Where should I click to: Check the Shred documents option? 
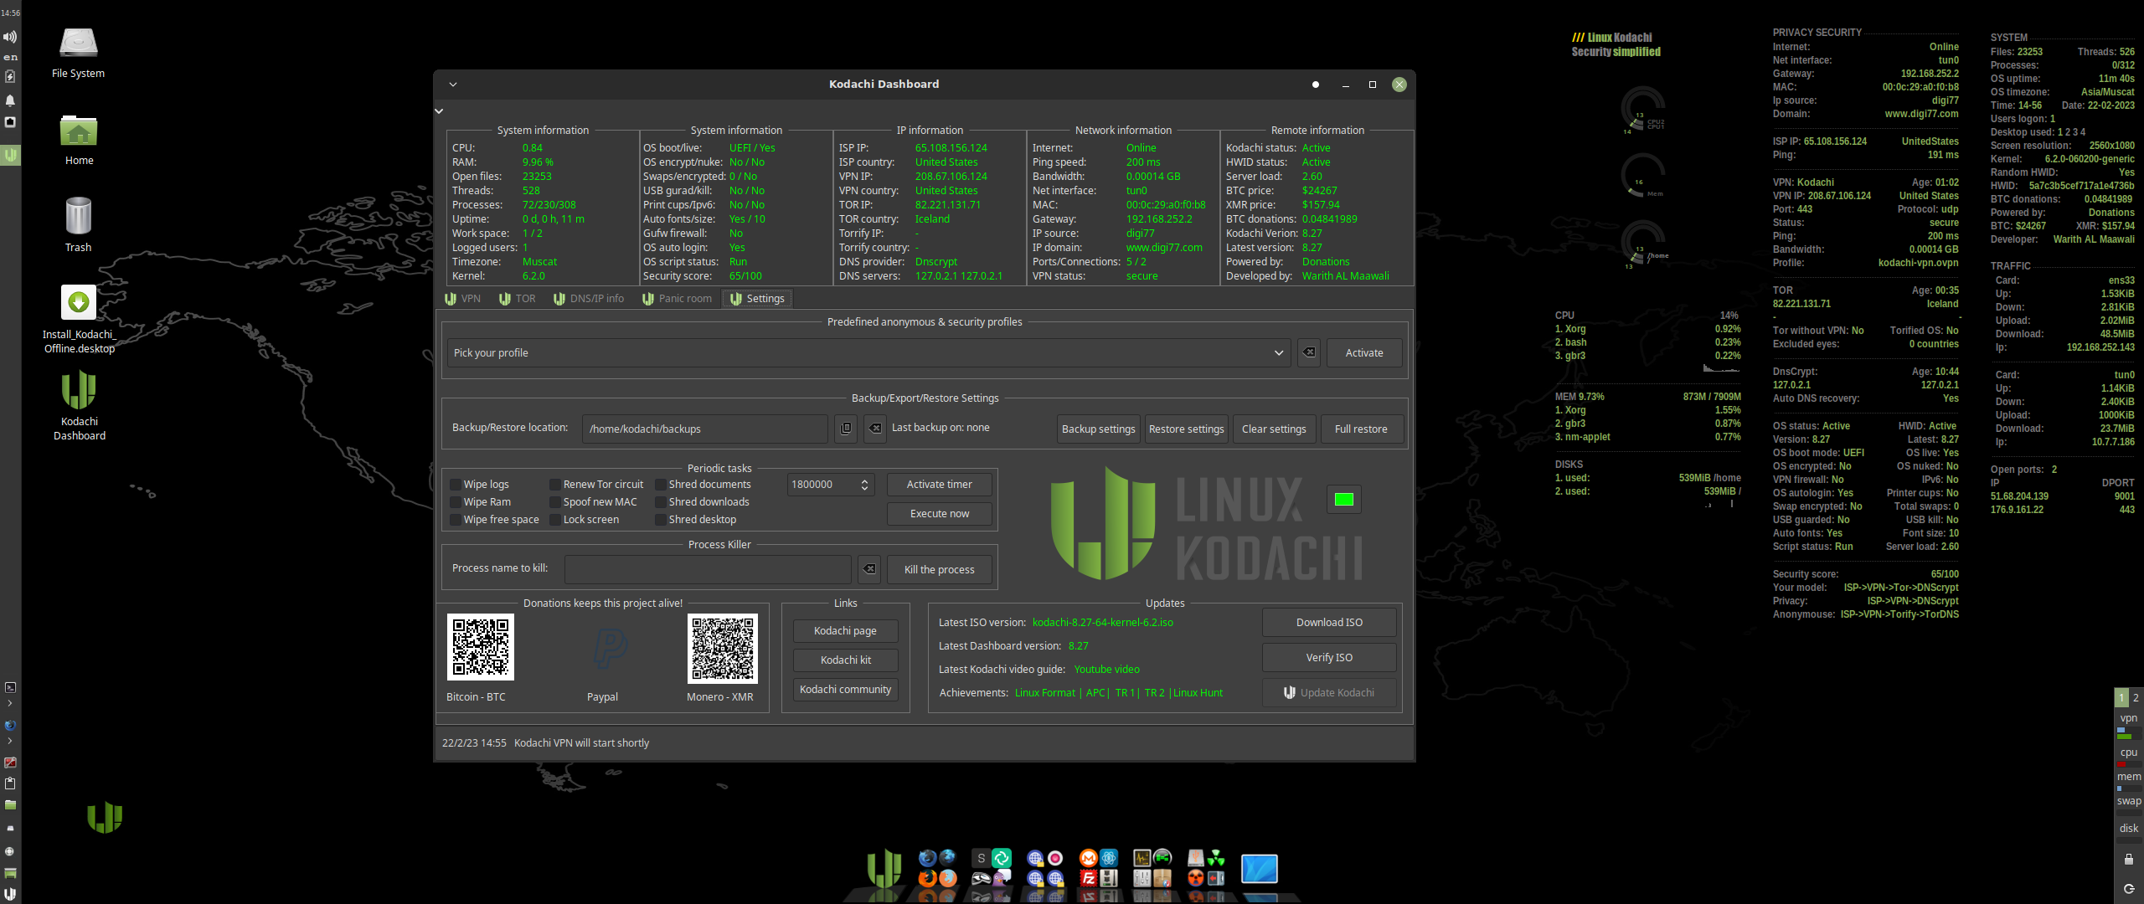pyautogui.click(x=660, y=485)
